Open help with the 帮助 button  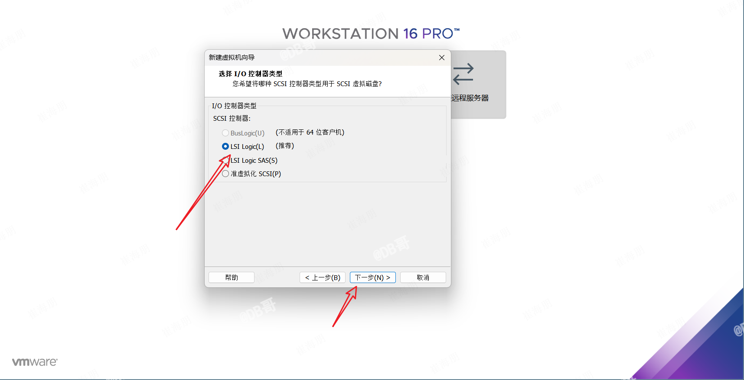[x=232, y=277]
